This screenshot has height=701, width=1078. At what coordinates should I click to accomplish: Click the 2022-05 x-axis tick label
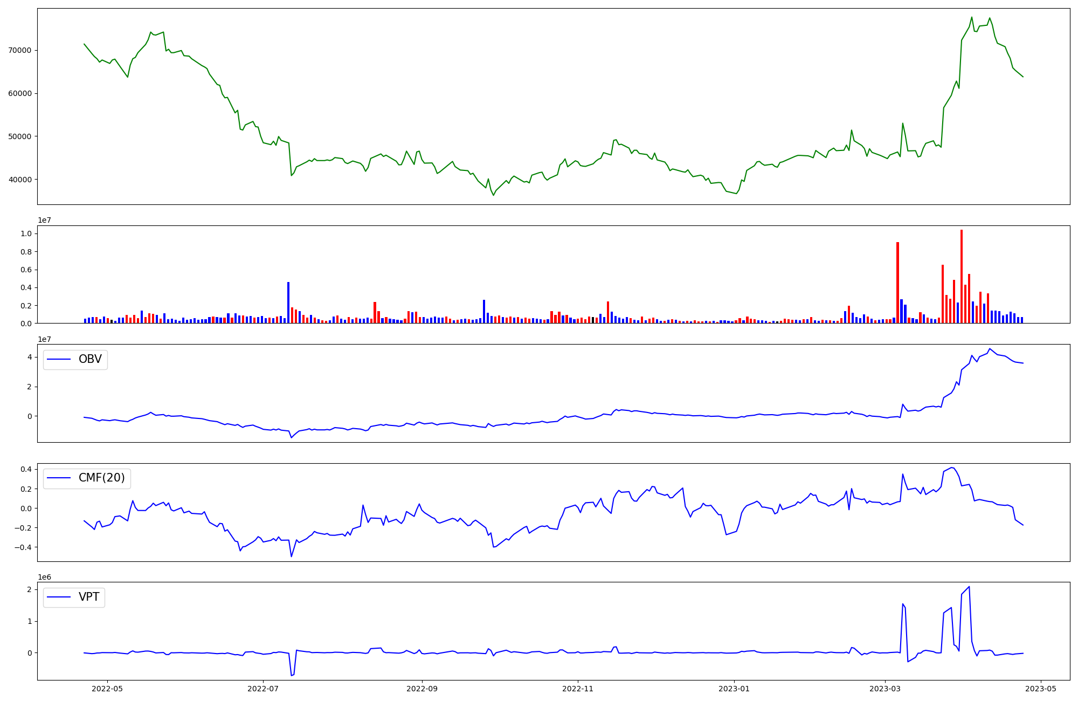click(107, 688)
